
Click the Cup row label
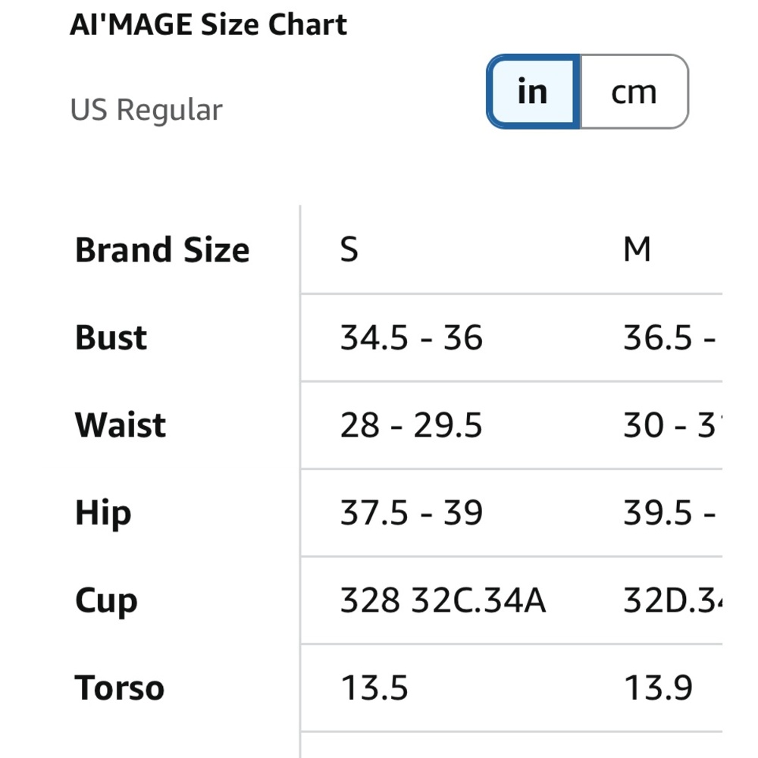(x=106, y=601)
